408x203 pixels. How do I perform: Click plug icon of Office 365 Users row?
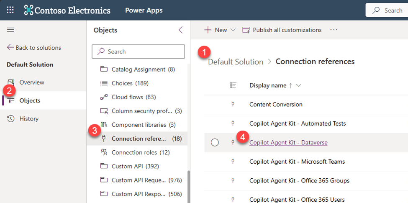point(233,200)
